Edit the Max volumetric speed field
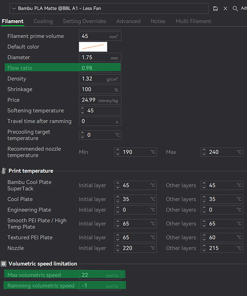Viewport: 247px width, 296px height. (100, 275)
